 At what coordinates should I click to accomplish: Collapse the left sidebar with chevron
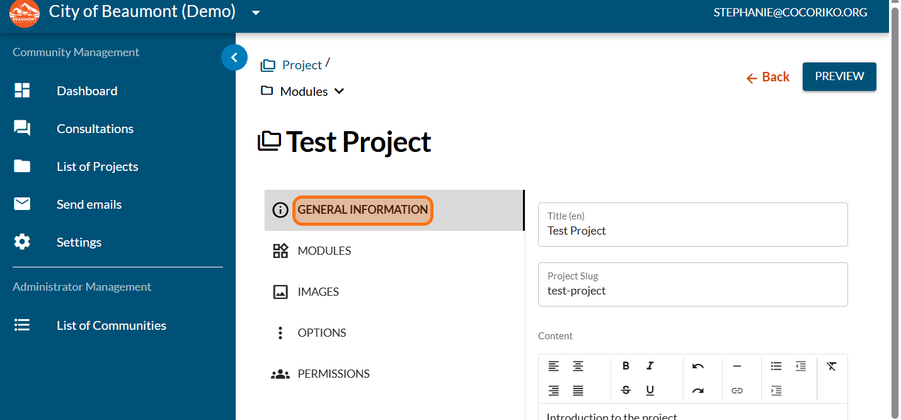(x=234, y=58)
